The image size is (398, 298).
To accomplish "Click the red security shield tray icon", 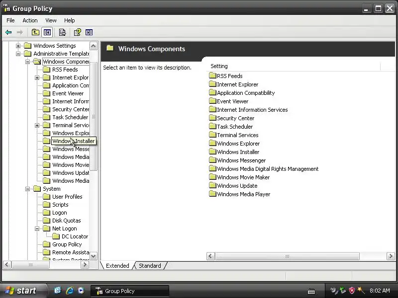I will [x=352, y=291].
